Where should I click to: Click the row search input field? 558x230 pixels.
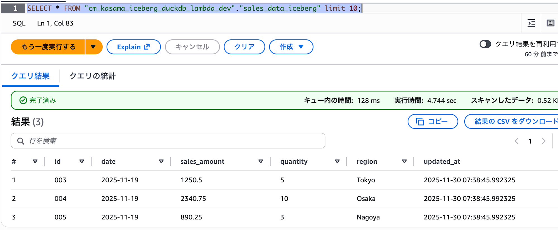(x=168, y=141)
